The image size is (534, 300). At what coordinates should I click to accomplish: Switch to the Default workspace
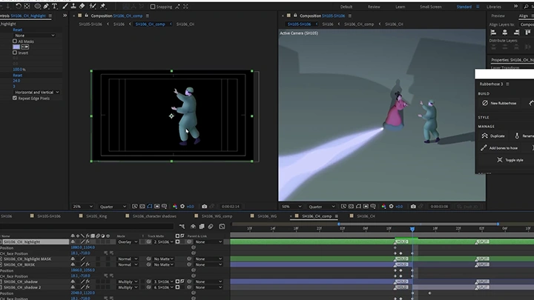click(346, 7)
